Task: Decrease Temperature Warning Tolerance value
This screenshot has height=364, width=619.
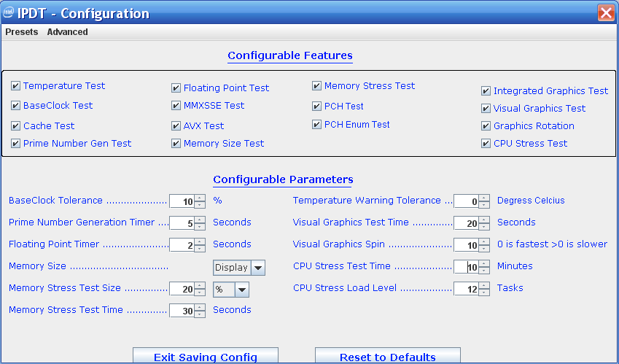Action: pos(484,204)
